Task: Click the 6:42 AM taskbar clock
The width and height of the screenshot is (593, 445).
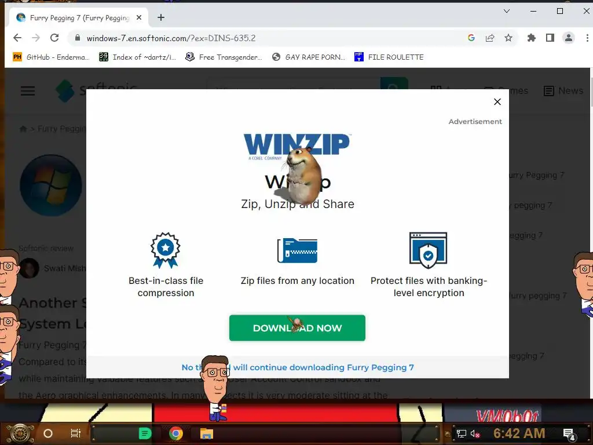Action: (519, 433)
